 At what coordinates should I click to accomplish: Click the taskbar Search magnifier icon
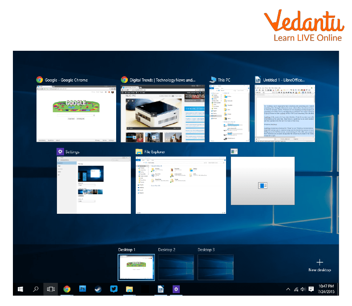[x=36, y=289]
